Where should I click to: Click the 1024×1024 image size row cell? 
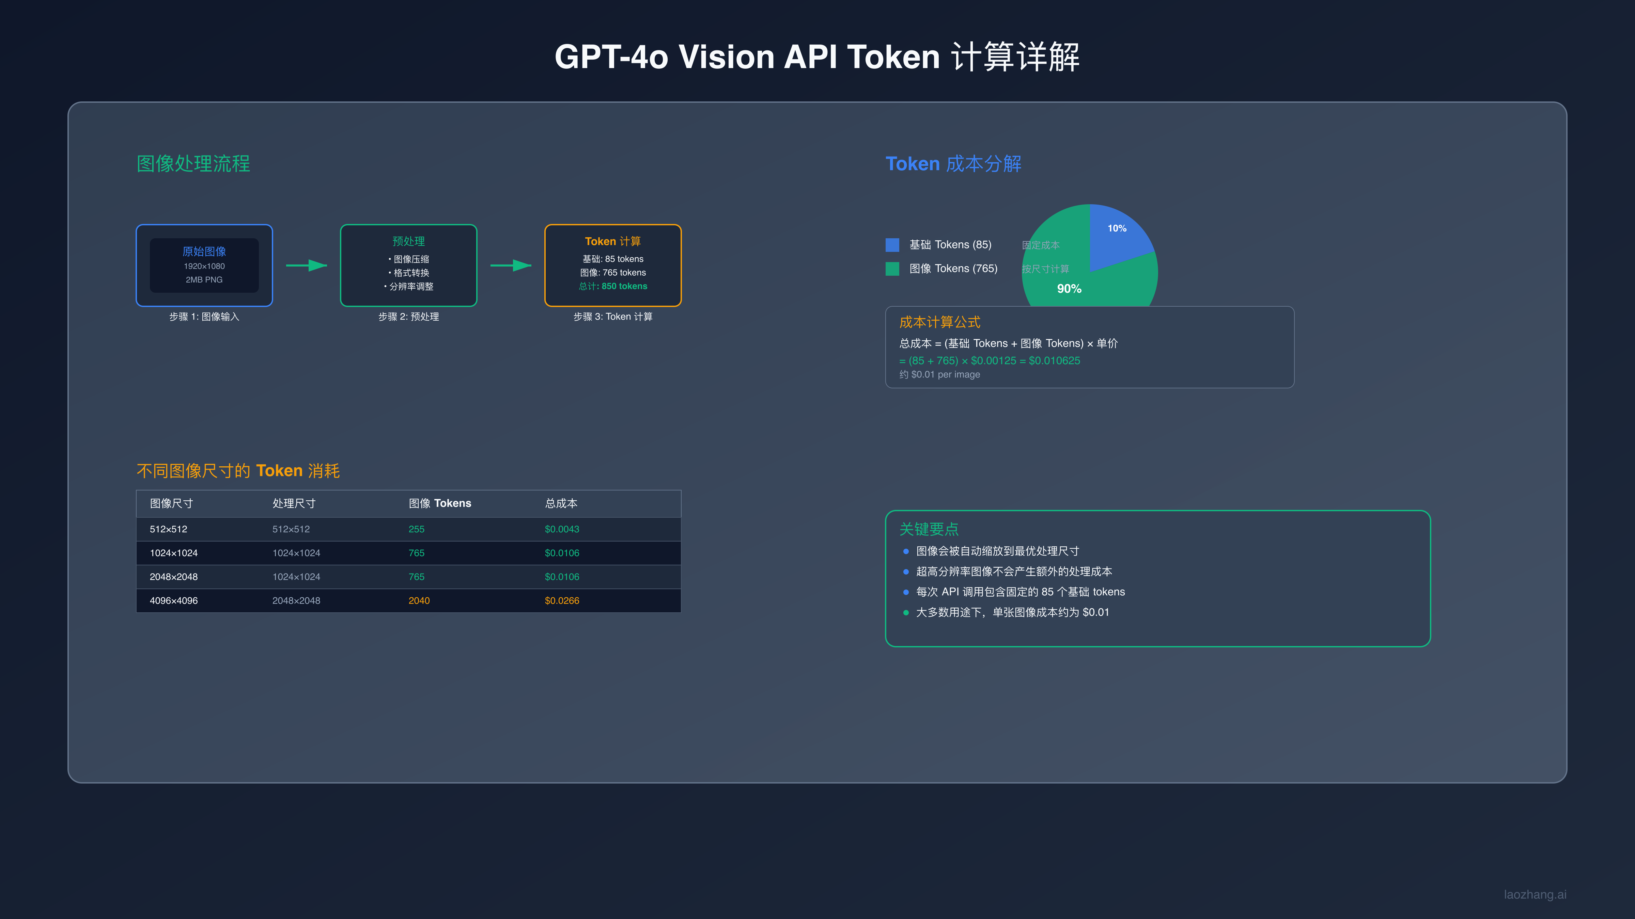click(173, 553)
